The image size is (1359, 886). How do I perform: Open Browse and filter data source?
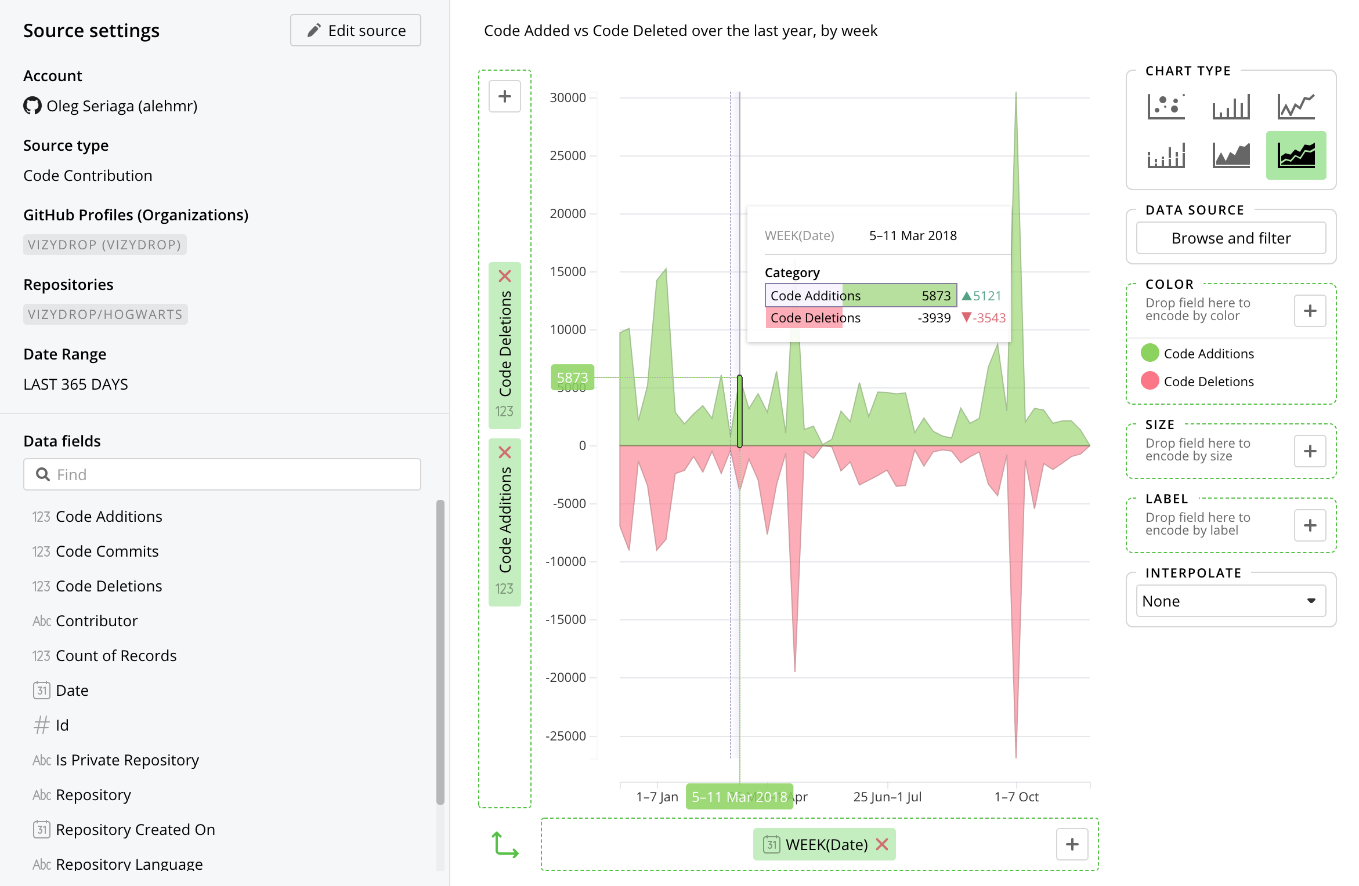(x=1230, y=238)
